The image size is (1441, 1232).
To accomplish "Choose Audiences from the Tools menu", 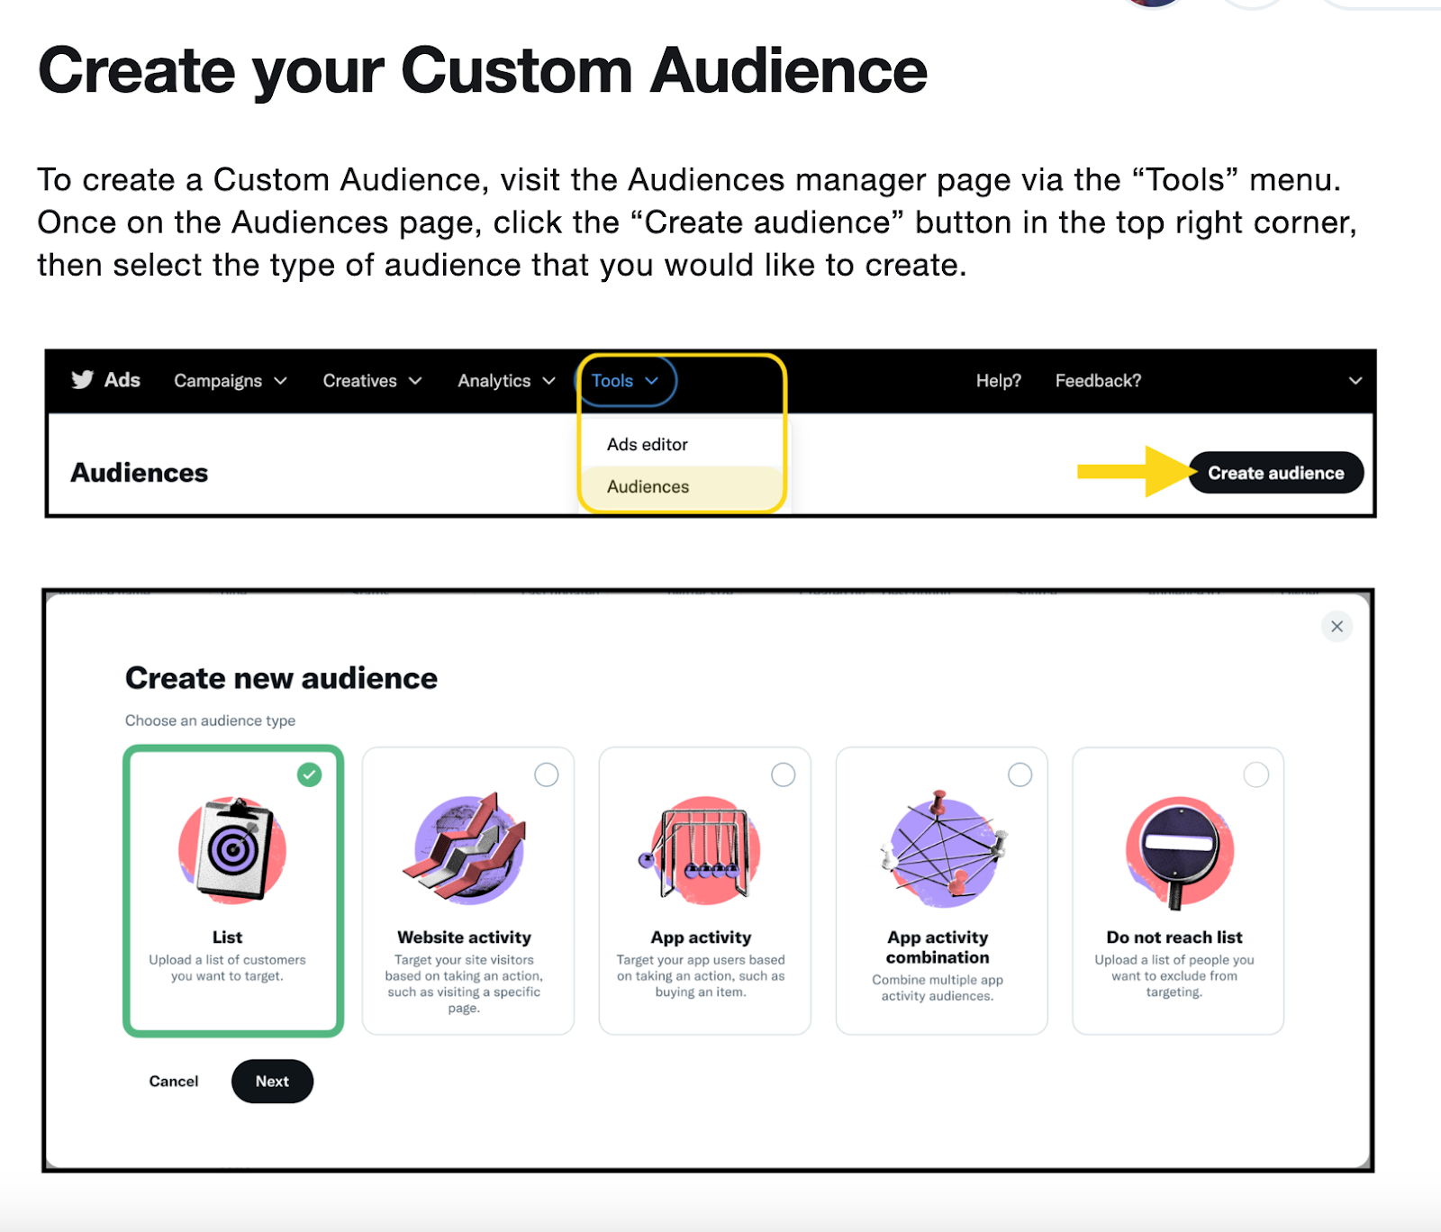I will click(x=648, y=486).
